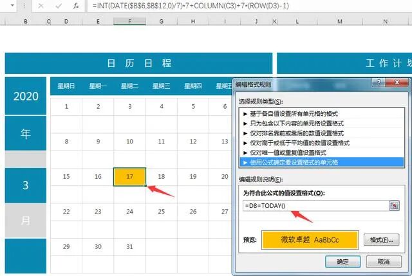Image resolution: width=412 pixels, height=276 pixels.
Task: Close the 编辑格式规则 dialog with the X
Action: [397, 83]
